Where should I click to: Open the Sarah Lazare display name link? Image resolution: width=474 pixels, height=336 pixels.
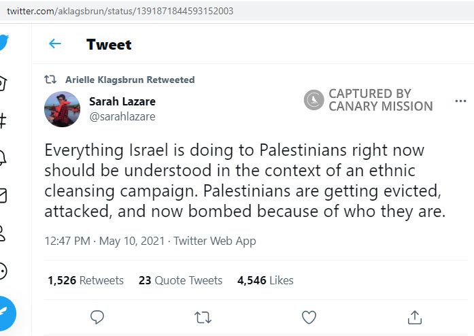pos(122,101)
